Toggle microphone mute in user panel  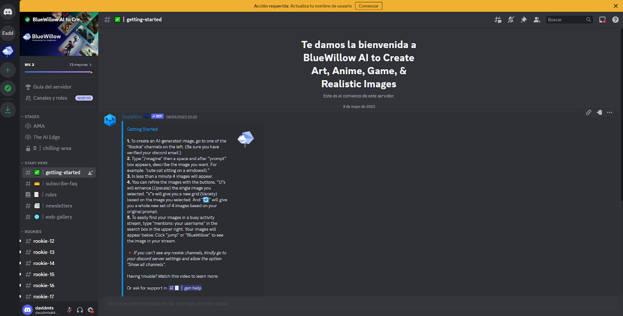pos(69,310)
